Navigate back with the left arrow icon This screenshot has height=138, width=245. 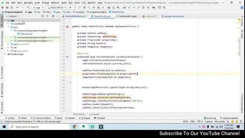[18, 8]
